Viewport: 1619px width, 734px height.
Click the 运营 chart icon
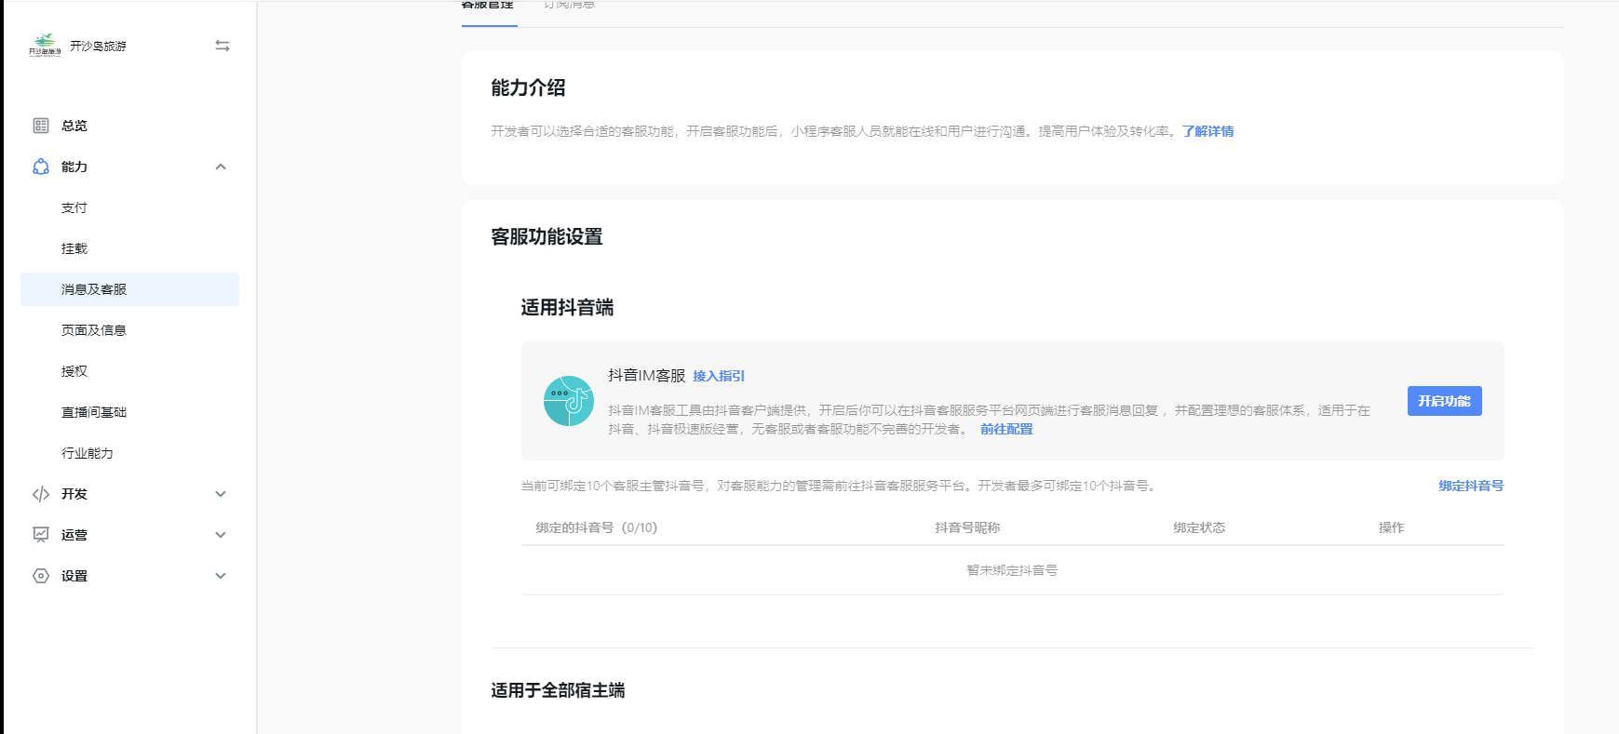41,535
